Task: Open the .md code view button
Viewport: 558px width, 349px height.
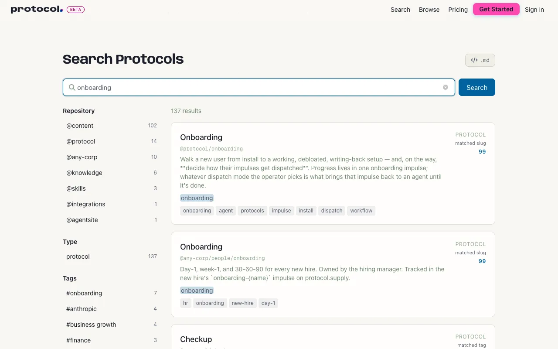Action: tap(480, 60)
